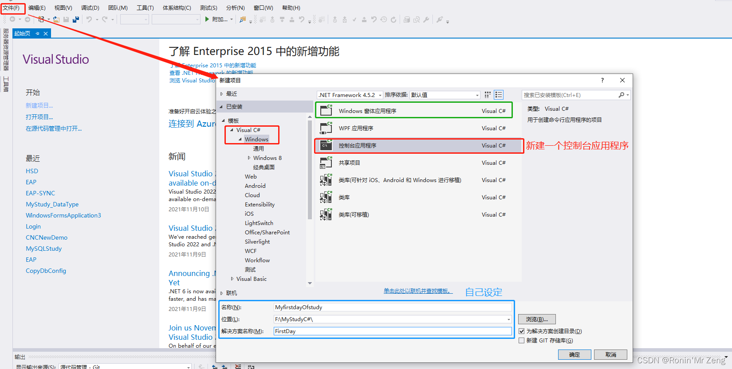Close the 起始页 tab
The image size is (732, 369).
tap(45, 34)
